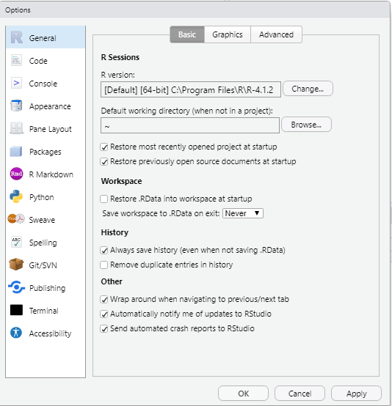This screenshot has width=392, height=406.
Task: Select the Accessibility label in sidebar
Action: (x=50, y=333)
